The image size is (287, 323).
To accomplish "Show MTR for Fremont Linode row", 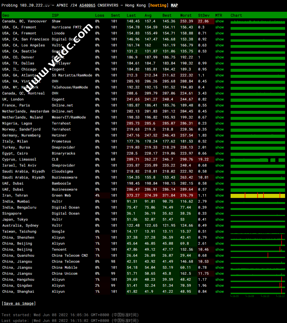I will 220,33.
